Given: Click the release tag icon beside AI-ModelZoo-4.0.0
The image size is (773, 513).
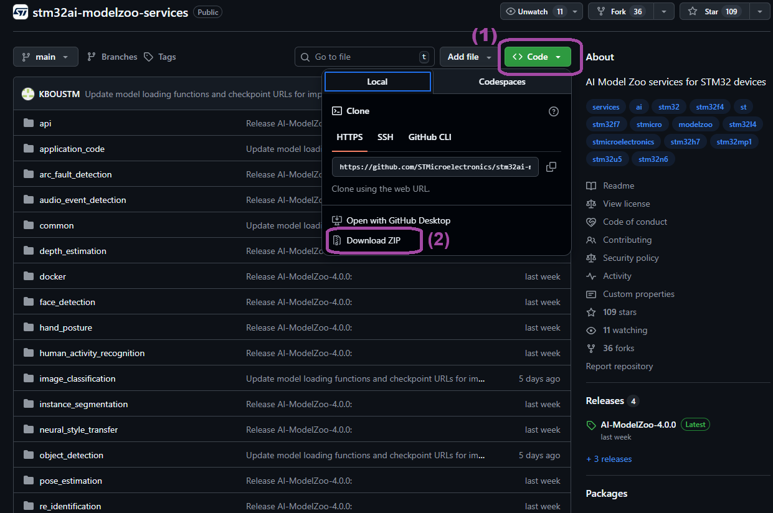Looking at the screenshot, I should (x=591, y=425).
